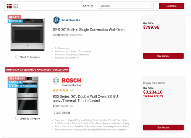Screen dimensions: 191x138
Task: Open GE 30" Built-In Single Convection Wall Oven
Action: pyautogui.click(x=89, y=29)
